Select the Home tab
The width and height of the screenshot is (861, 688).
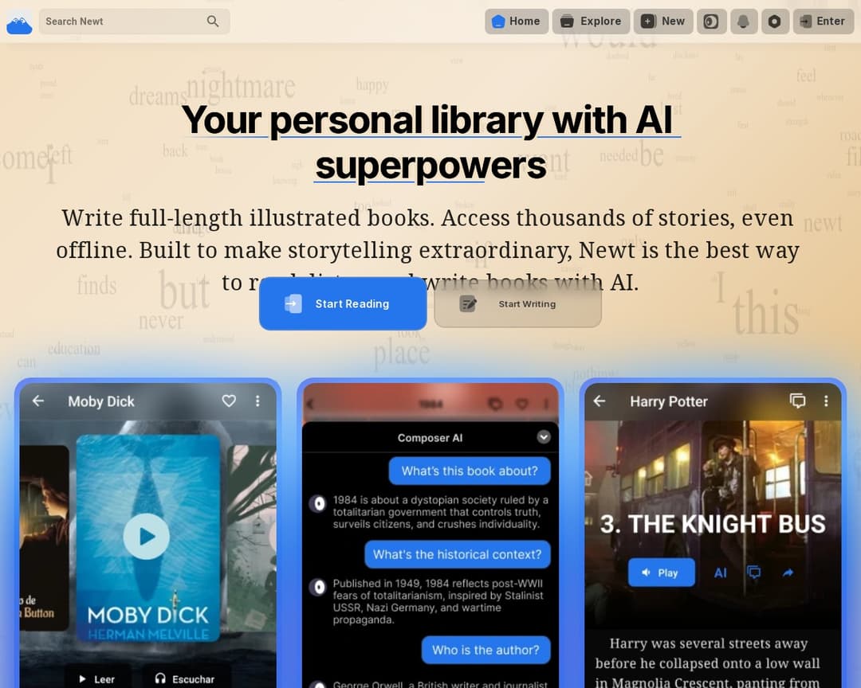coord(516,21)
